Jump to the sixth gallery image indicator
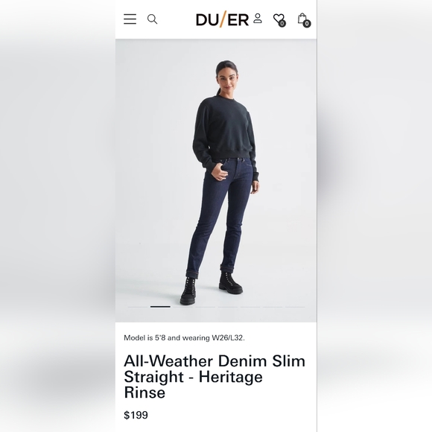This screenshot has width=432, height=432. (x=250, y=307)
